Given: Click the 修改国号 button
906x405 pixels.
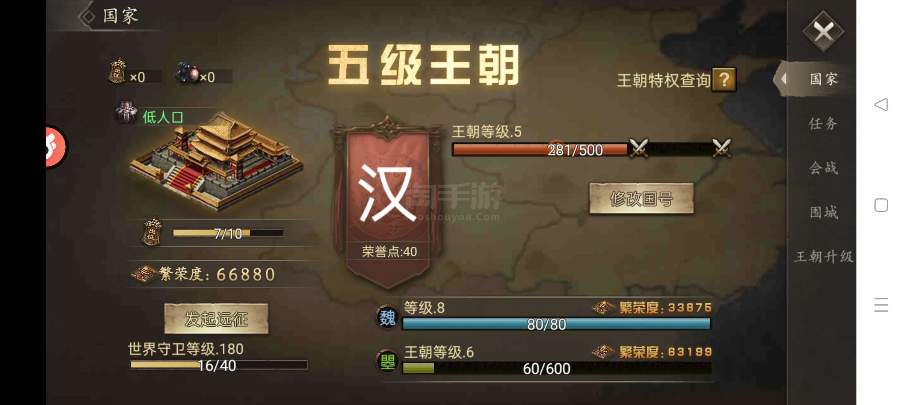Looking at the screenshot, I should (641, 199).
